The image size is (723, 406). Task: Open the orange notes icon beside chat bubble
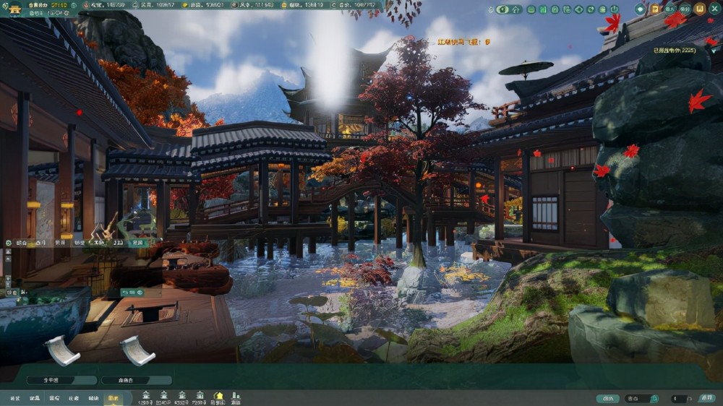[655, 9]
